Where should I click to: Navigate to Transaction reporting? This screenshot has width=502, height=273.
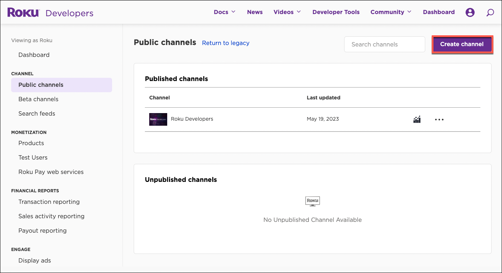(x=49, y=202)
